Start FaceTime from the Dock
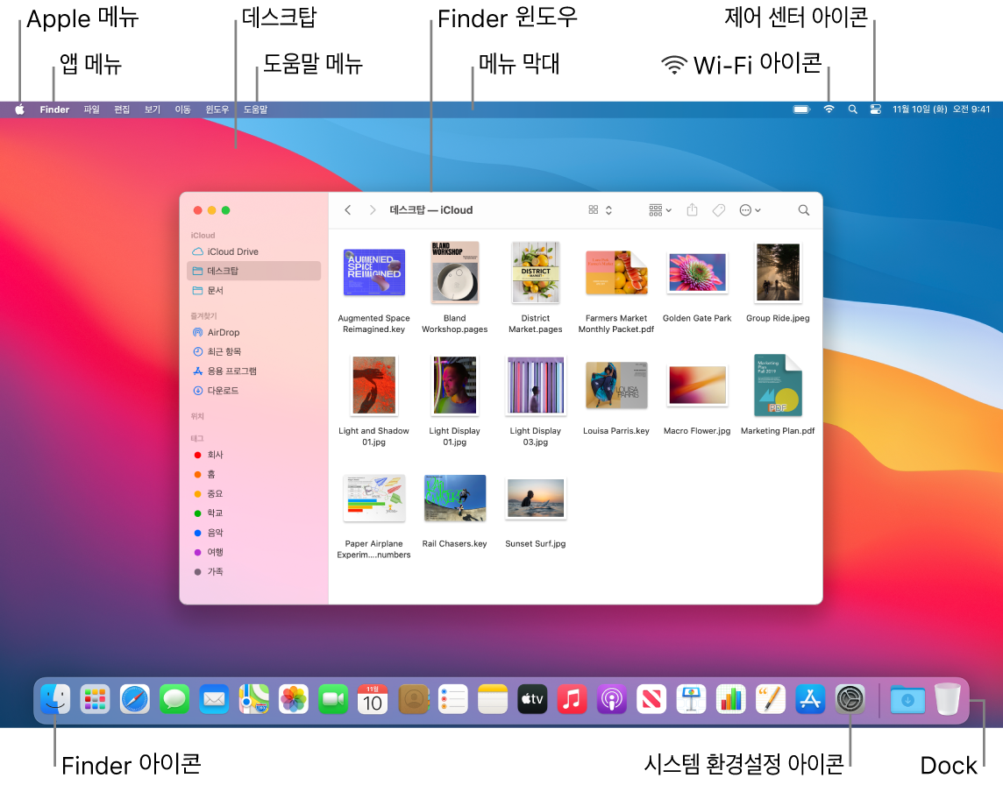Image resolution: width=1003 pixels, height=785 pixels. point(333,699)
